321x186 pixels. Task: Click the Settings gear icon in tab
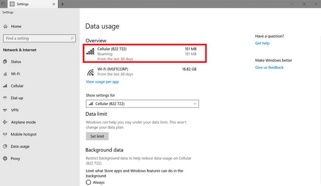(x=12, y=4)
